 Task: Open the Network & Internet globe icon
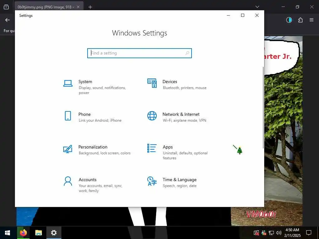[152, 116]
